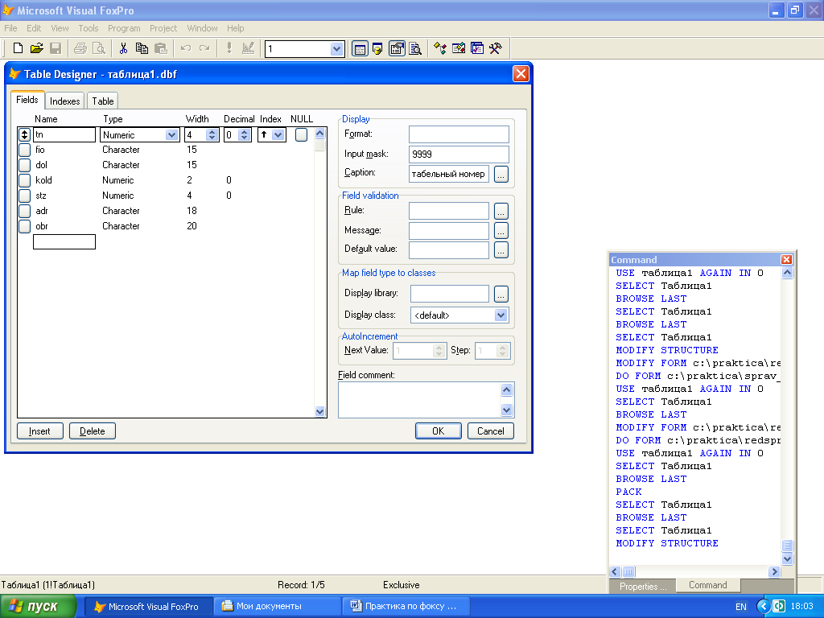Click the Delete field button
The height and width of the screenshot is (618, 824).
click(93, 431)
